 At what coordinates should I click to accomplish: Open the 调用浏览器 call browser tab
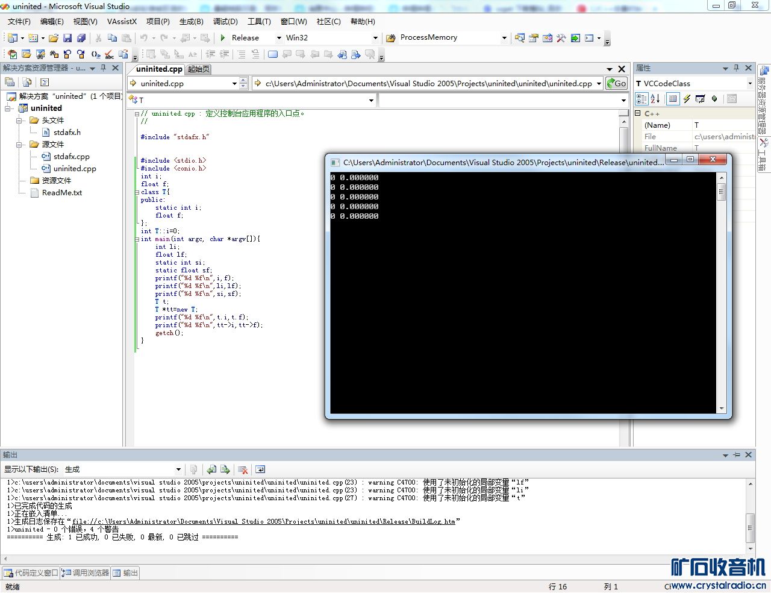[x=86, y=573]
